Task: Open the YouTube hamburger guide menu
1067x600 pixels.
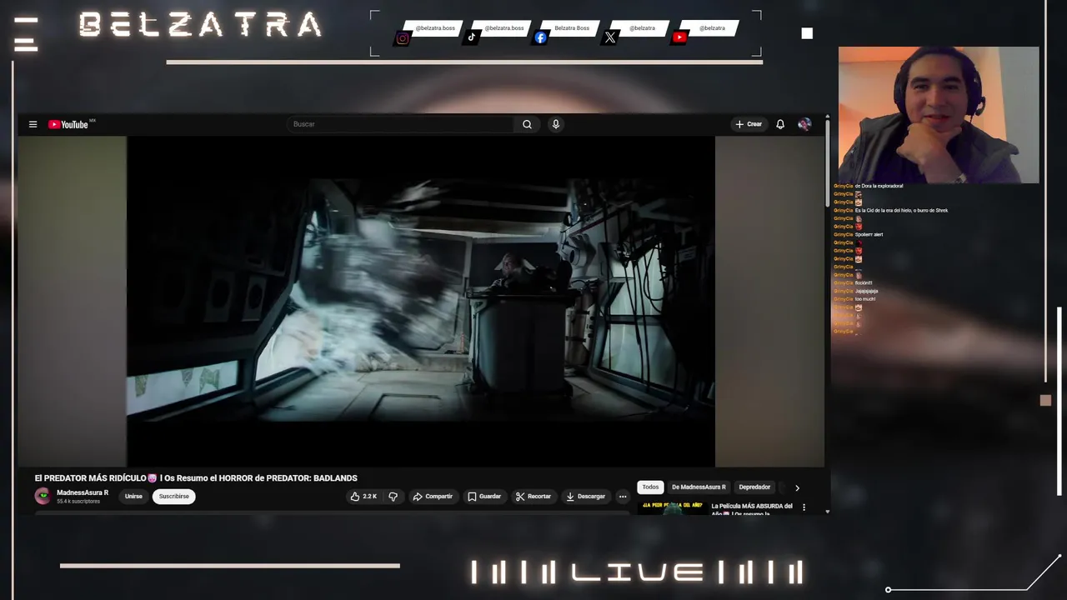Action: click(x=33, y=124)
